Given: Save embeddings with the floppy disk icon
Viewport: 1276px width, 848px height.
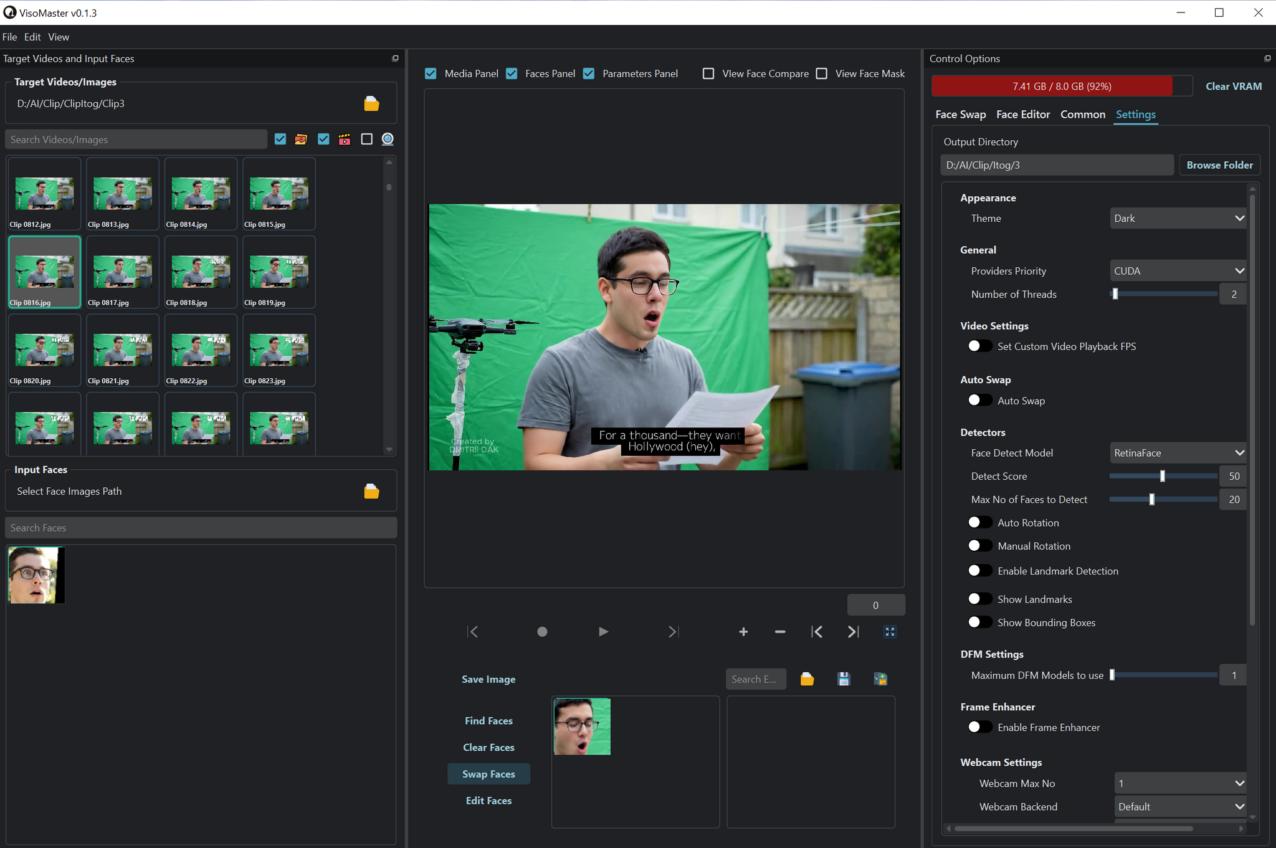Looking at the screenshot, I should (x=844, y=679).
